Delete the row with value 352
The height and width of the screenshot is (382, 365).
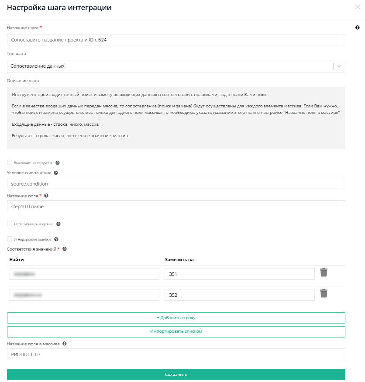[324, 293]
